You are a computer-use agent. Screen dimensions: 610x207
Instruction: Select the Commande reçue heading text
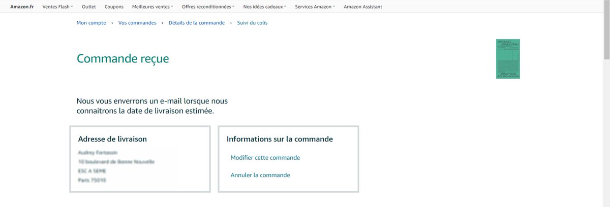(x=123, y=59)
